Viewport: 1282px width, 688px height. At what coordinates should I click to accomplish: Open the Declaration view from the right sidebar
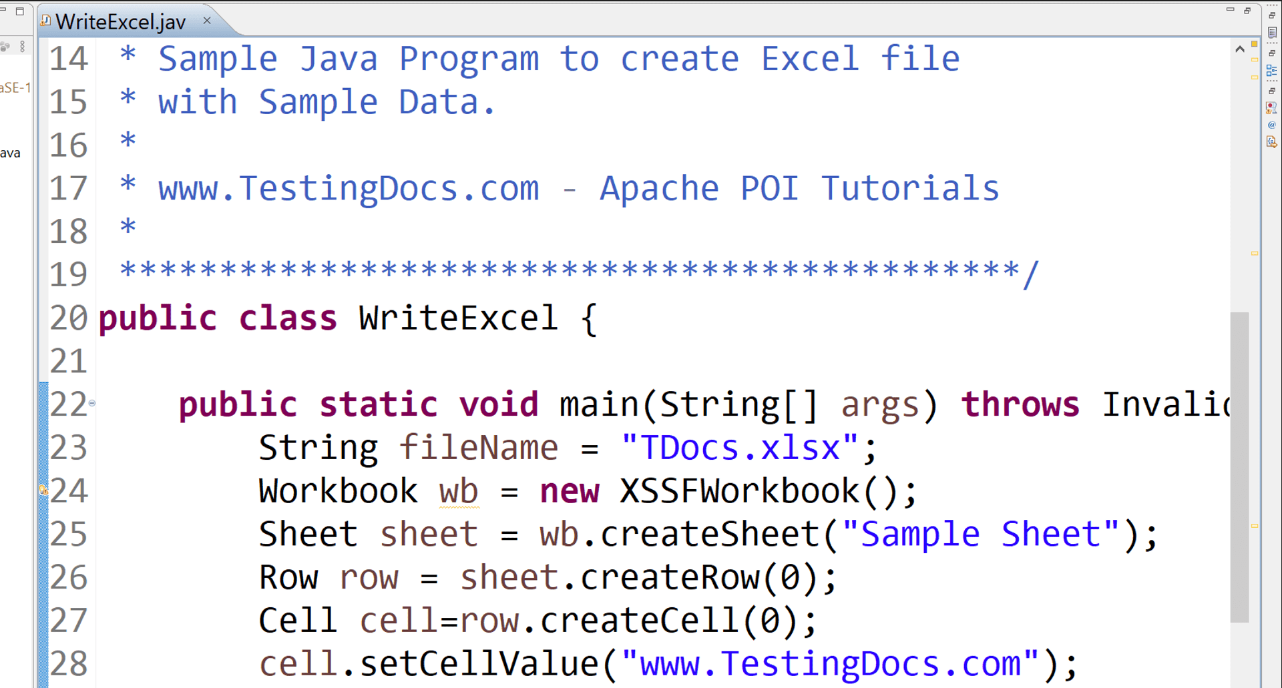tap(1271, 141)
